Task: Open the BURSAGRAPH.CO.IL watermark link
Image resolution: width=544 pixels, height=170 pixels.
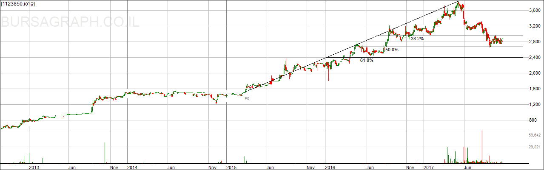Action: click(x=70, y=22)
